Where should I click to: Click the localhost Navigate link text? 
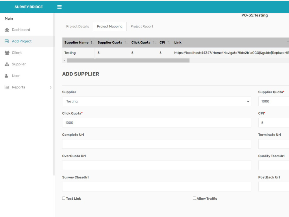tap(231, 53)
